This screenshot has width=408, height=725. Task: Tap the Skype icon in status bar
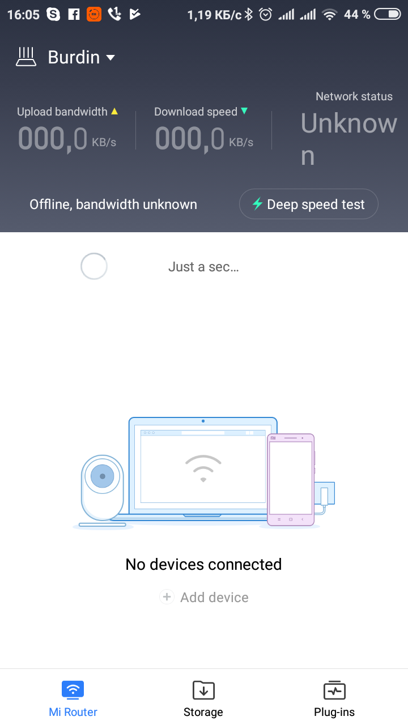point(53,15)
